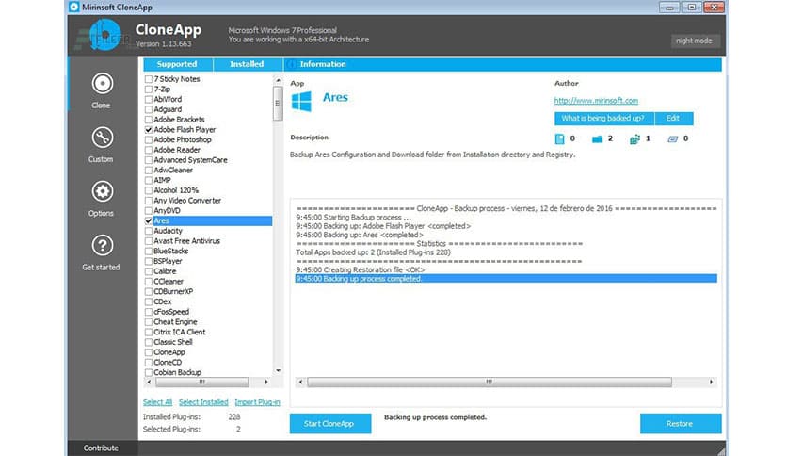787x456 pixels.
Task: Uncheck the Adobe Flash Player checkbox
Action: coord(149,130)
